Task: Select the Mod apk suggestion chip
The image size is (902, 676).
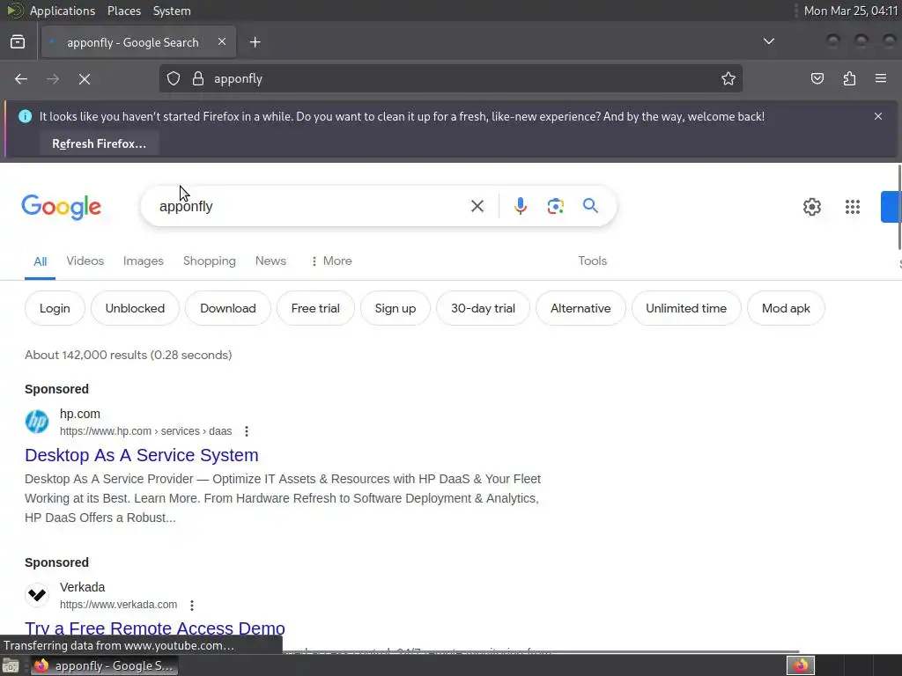Action: pyautogui.click(x=786, y=308)
